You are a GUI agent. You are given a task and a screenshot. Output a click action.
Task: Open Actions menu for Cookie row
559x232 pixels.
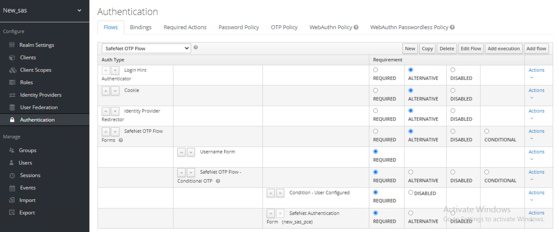coord(536,93)
